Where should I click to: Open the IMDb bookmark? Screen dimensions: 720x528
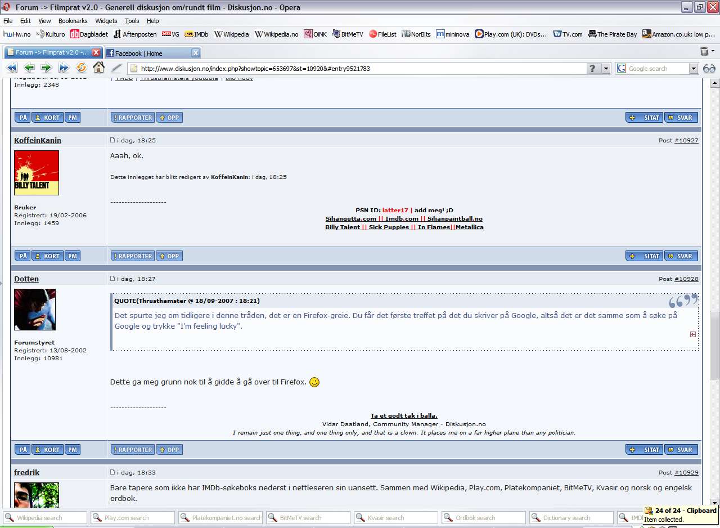[196, 34]
